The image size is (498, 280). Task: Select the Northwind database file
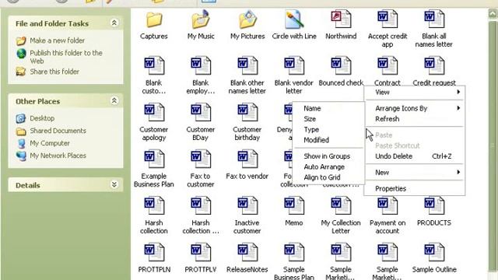pyautogui.click(x=341, y=19)
